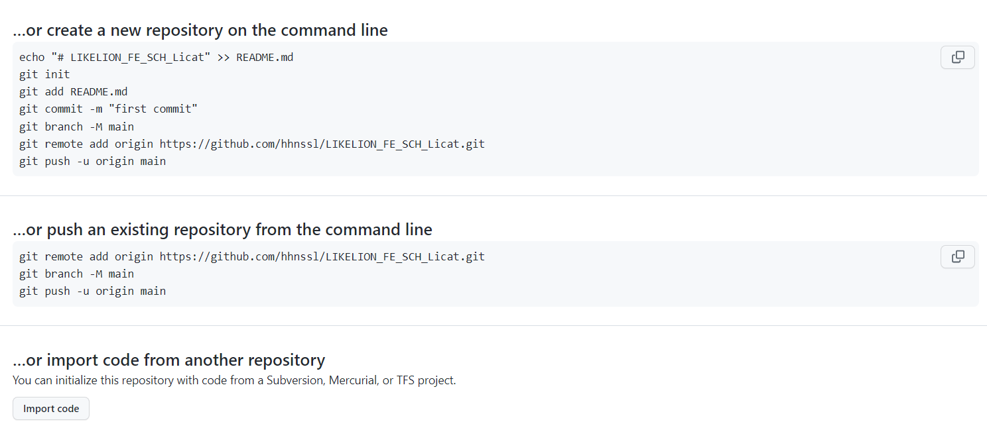Click the git add README.md line

73,92
